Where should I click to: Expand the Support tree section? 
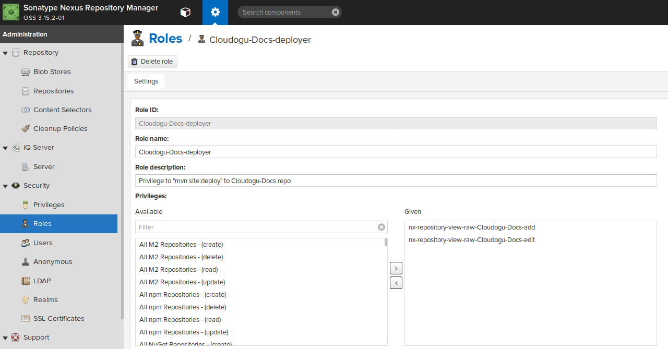[5, 338]
